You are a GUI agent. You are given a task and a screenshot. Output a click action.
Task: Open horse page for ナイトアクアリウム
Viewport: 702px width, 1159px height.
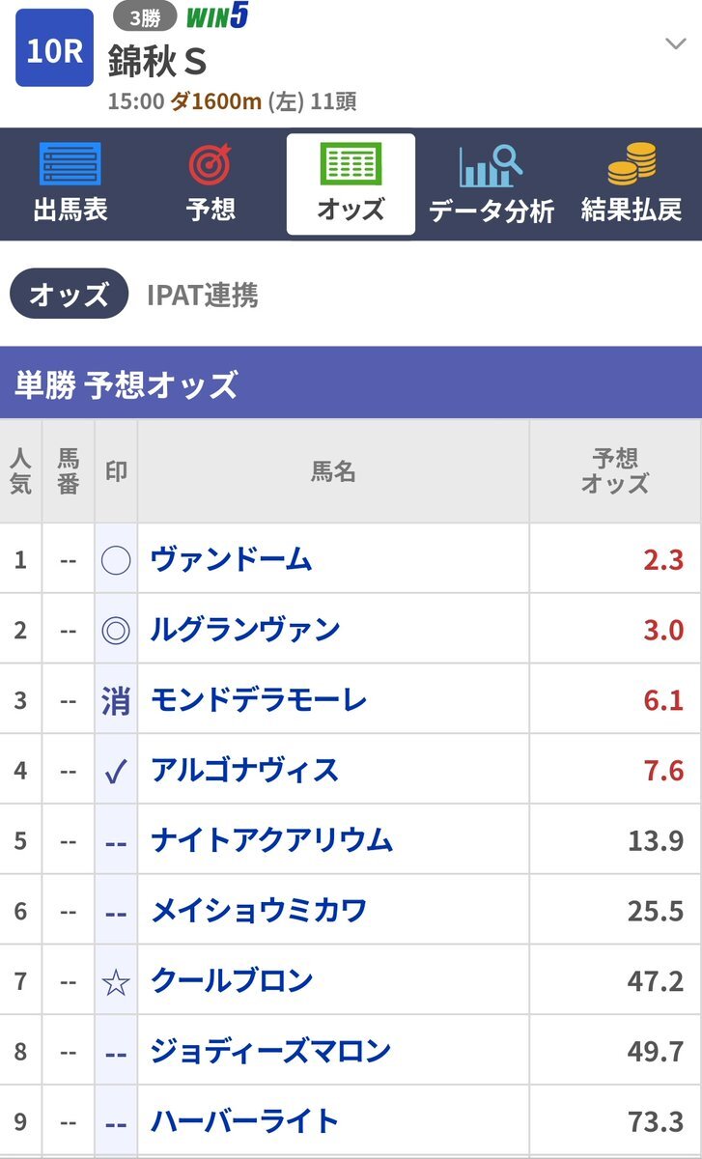click(x=271, y=839)
